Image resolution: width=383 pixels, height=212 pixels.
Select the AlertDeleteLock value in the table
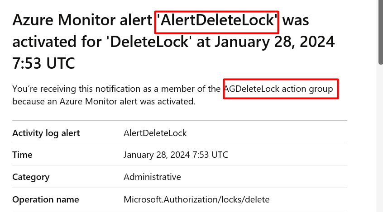pos(155,133)
